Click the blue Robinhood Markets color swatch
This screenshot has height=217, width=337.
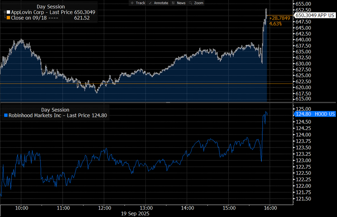6,115
